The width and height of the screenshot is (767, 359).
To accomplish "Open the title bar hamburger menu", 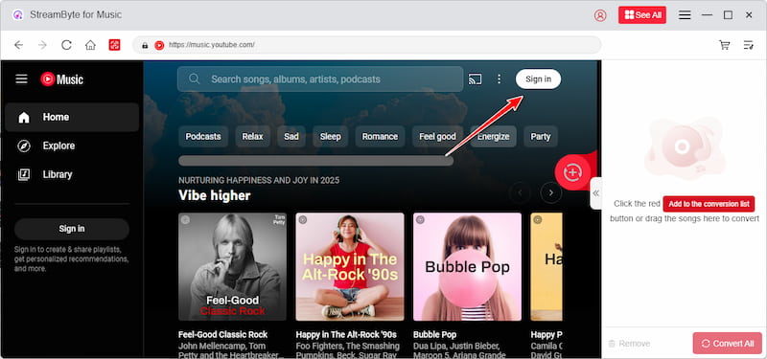I will tap(685, 15).
